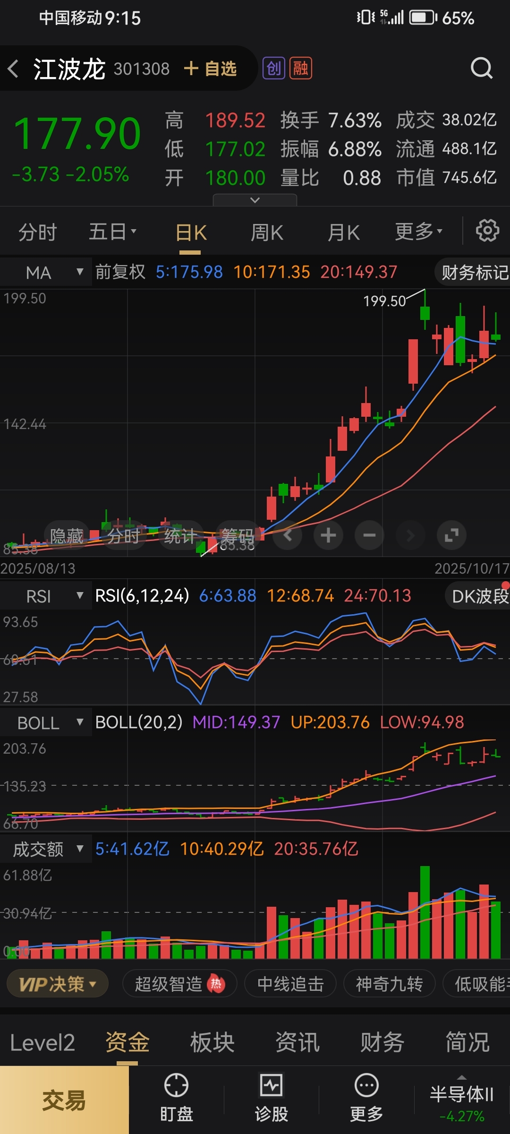Image resolution: width=510 pixels, height=1134 pixels.
Task: Tap the 交易 trade button
Action: (64, 1100)
